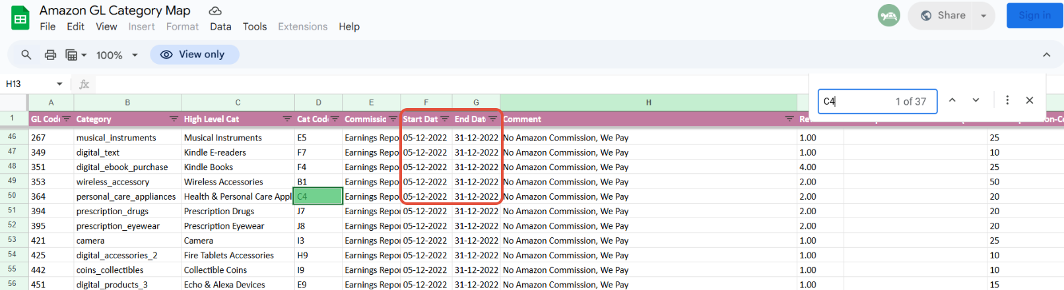
Task: Click the find box containing C4
Action: (877, 101)
